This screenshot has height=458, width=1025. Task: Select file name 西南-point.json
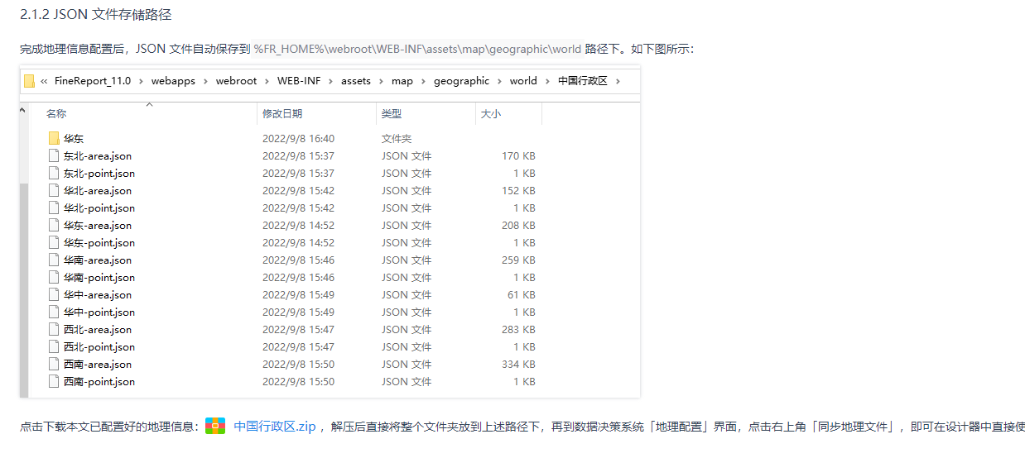point(99,382)
